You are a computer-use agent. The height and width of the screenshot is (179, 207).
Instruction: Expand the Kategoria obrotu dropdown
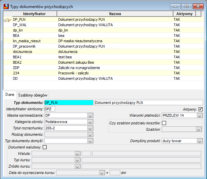coord(90,122)
